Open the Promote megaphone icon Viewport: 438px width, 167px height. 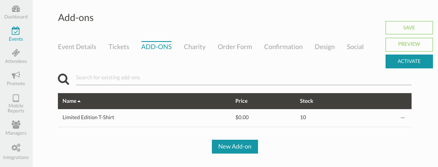pos(16,75)
